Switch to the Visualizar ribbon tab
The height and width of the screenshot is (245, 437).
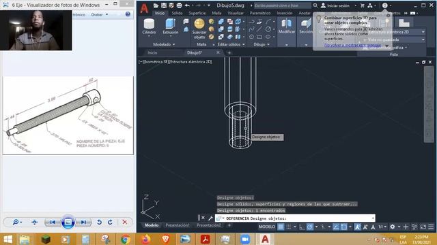236,13
